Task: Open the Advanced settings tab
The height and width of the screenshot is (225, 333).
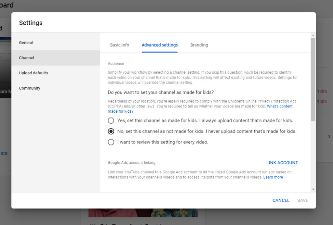Action: (x=160, y=45)
